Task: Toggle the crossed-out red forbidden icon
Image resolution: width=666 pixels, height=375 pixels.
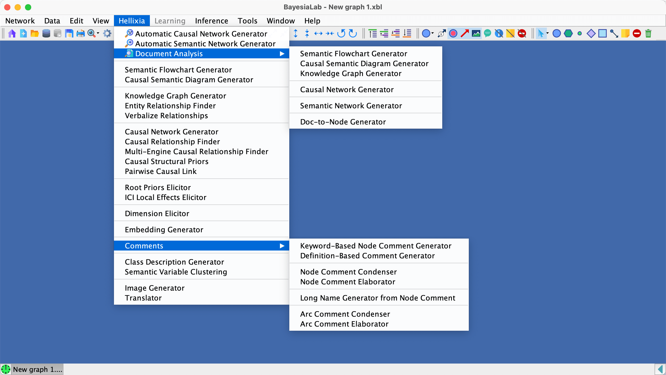Action: click(522, 33)
